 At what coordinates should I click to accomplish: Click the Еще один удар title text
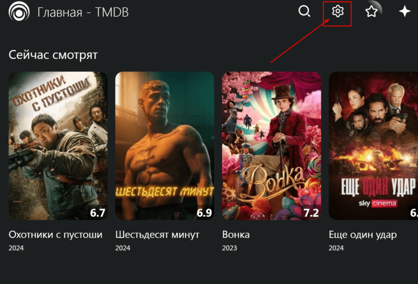tap(363, 235)
